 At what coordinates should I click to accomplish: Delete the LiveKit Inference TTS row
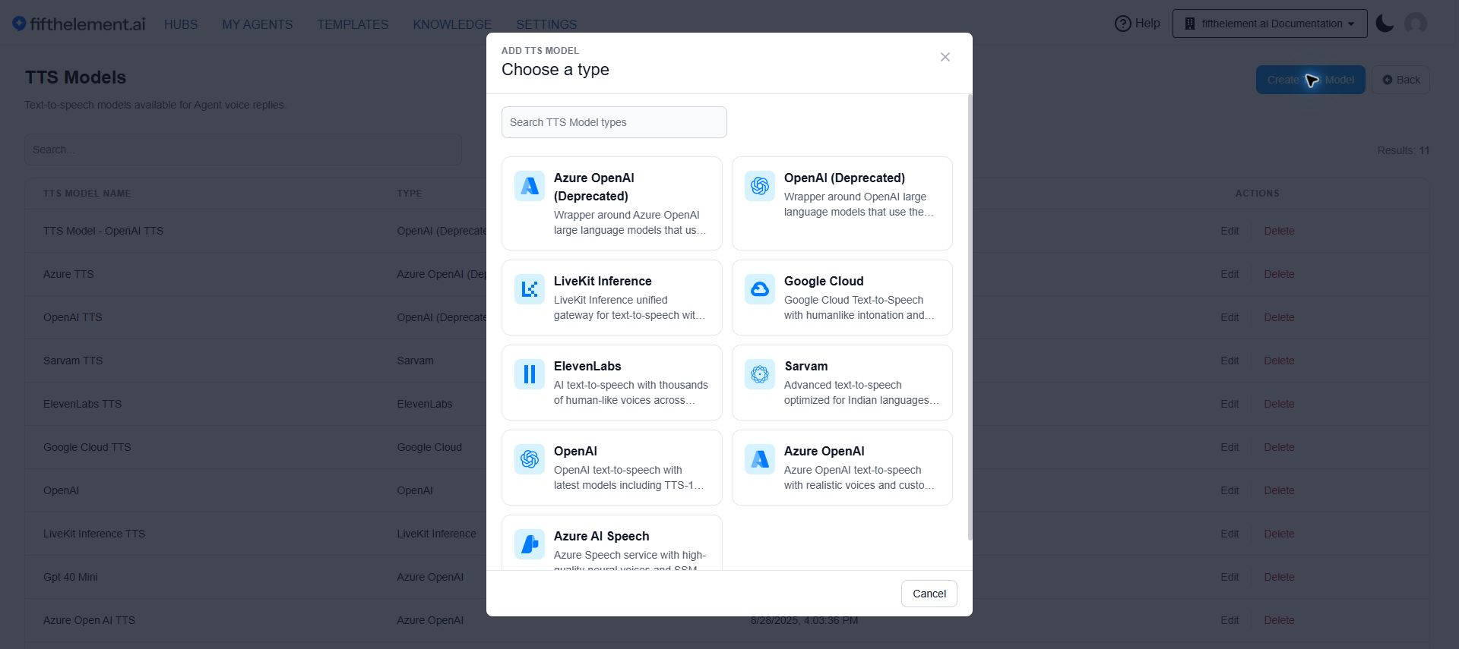[x=1279, y=534]
